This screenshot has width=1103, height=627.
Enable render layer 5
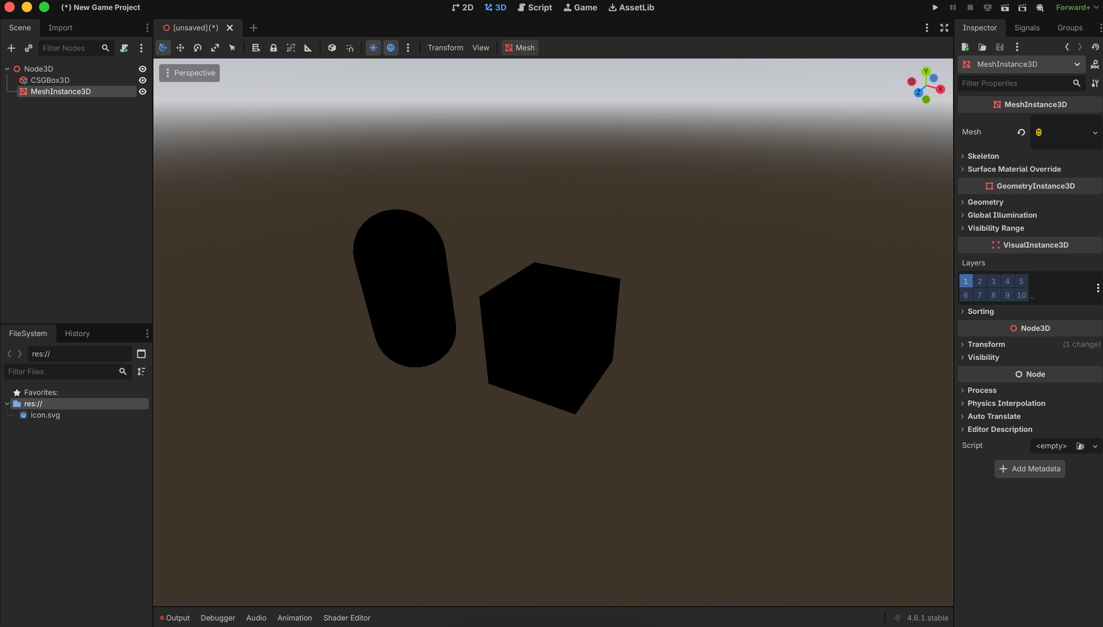pyautogui.click(x=1021, y=281)
